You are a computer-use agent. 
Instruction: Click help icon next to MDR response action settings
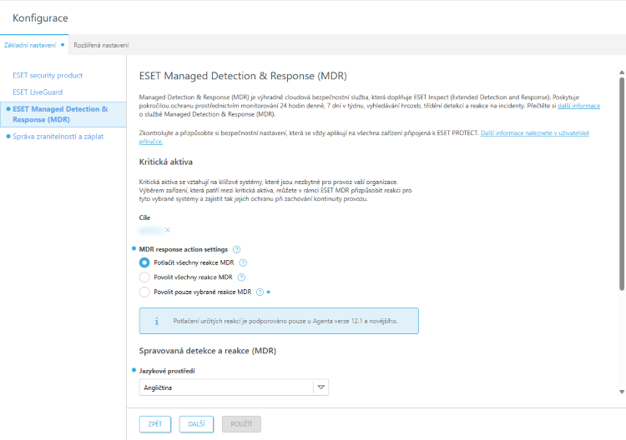(x=237, y=249)
